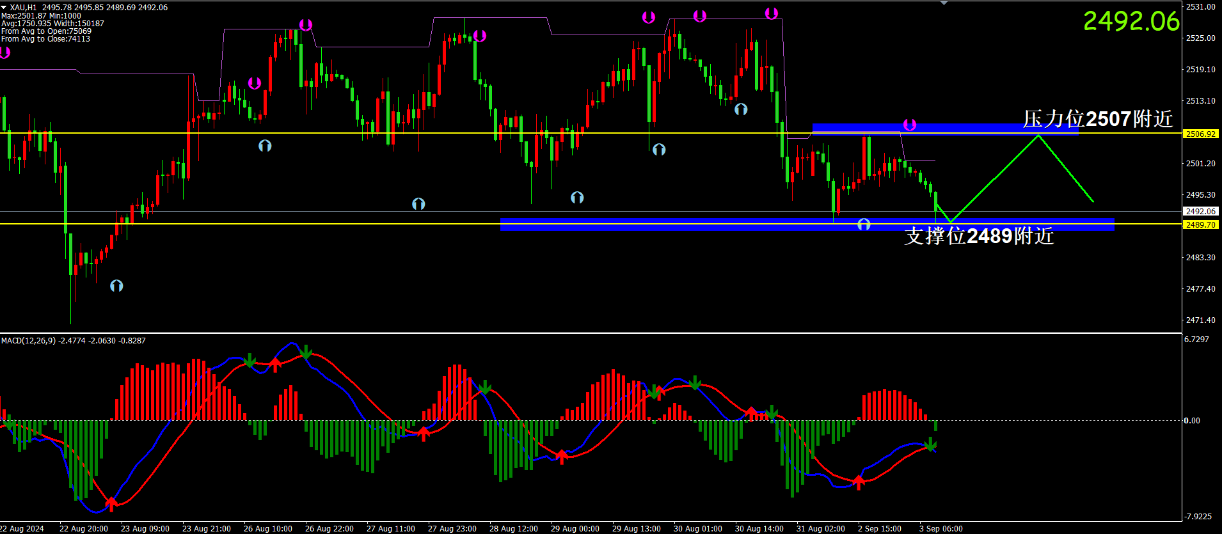The height and width of the screenshot is (534, 1222).
Task: Click the 2519.10 price scale label
Action: [x=1200, y=69]
